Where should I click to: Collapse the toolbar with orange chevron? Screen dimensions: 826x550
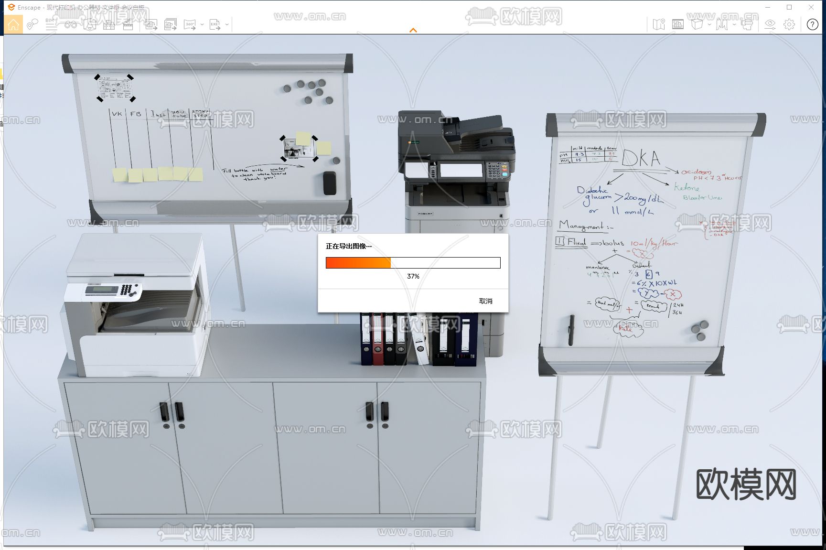(x=413, y=30)
